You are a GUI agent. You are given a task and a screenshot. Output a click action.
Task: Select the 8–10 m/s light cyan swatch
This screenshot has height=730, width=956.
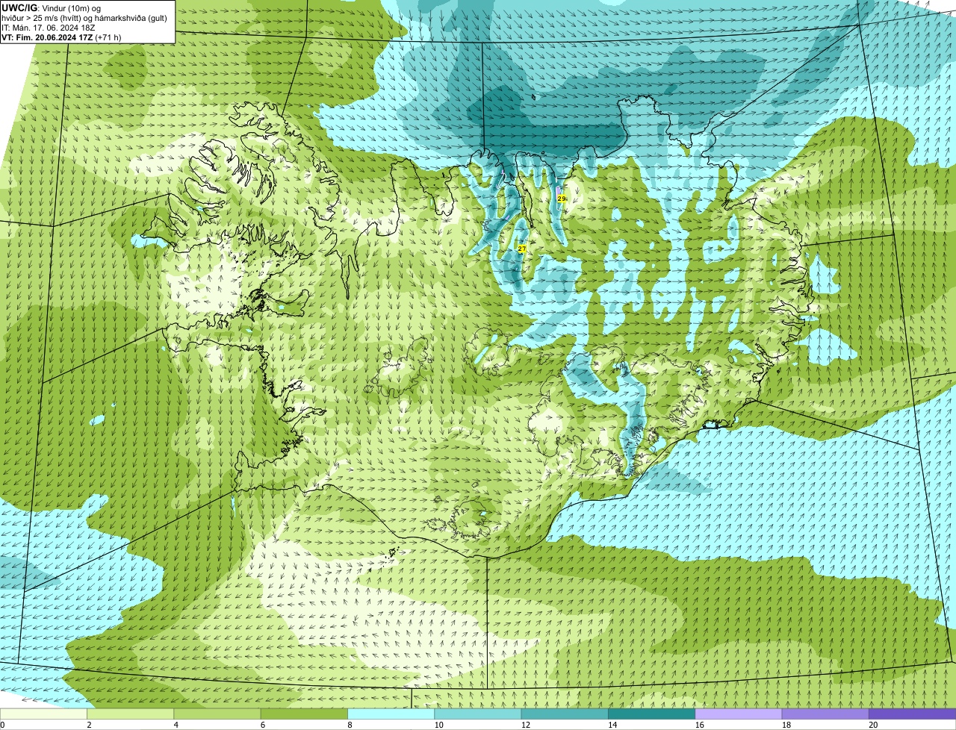tap(391, 714)
